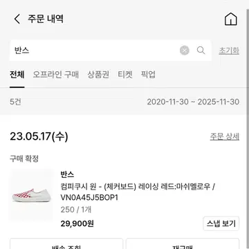This screenshot has height=249, width=249.
Task: Click the 스냅 보기 button
Action: (221, 223)
